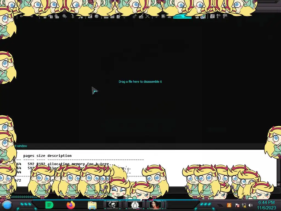Click the pause process toolbar button
The width and height of the screenshot is (281, 211).
[x=163, y=16]
